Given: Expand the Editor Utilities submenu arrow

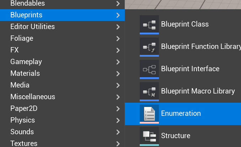Looking at the screenshot, I should (x=118, y=27).
